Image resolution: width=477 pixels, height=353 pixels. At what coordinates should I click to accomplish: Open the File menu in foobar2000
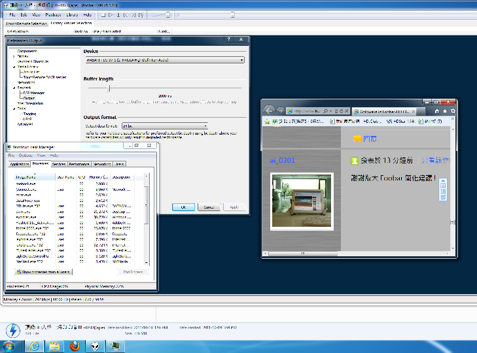(x=12, y=14)
